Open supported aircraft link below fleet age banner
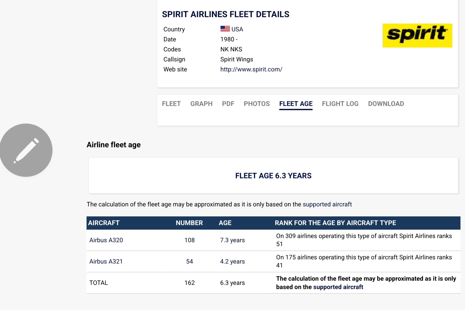The width and height of the screenshot is (465, 310). (327, 204)
